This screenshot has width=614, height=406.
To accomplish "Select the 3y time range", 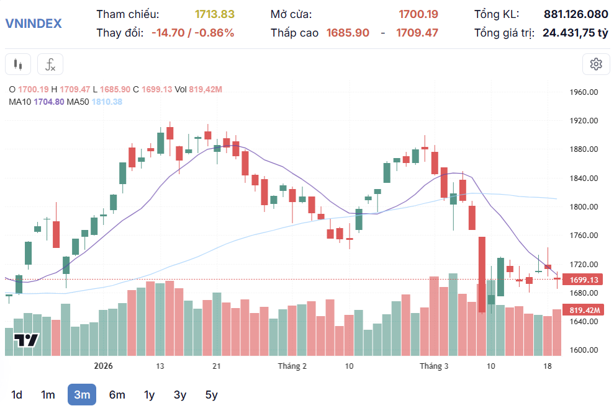I will pos(180,395).
